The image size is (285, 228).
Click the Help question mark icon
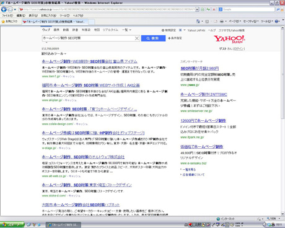point(277,21)
